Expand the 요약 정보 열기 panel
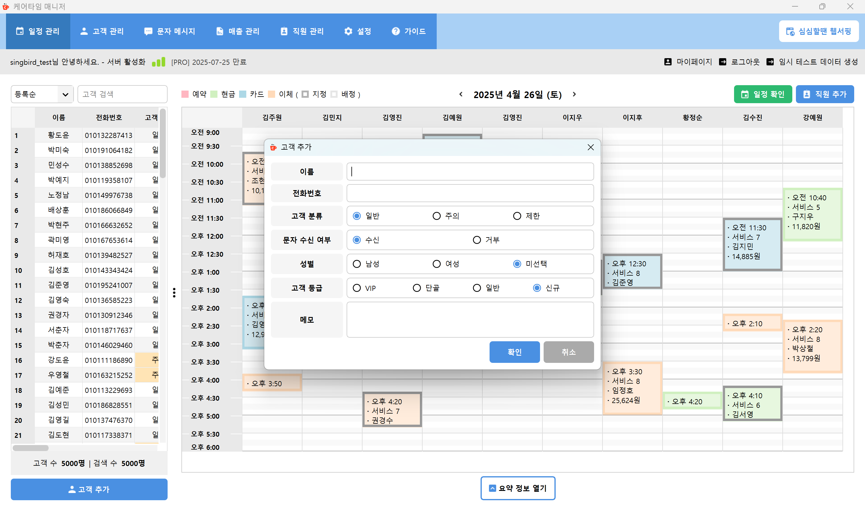Image resolution: width=865 pixels, height=511 pixels. point(517,488)
